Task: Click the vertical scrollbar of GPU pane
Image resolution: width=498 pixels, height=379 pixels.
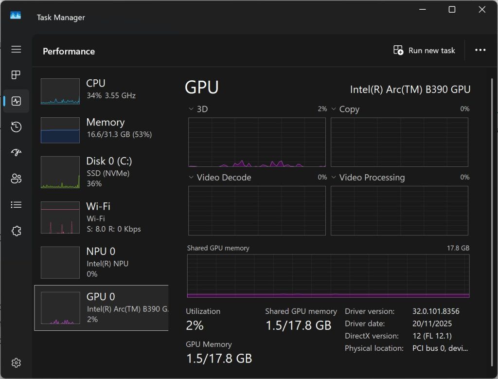Action: (492, 222)
